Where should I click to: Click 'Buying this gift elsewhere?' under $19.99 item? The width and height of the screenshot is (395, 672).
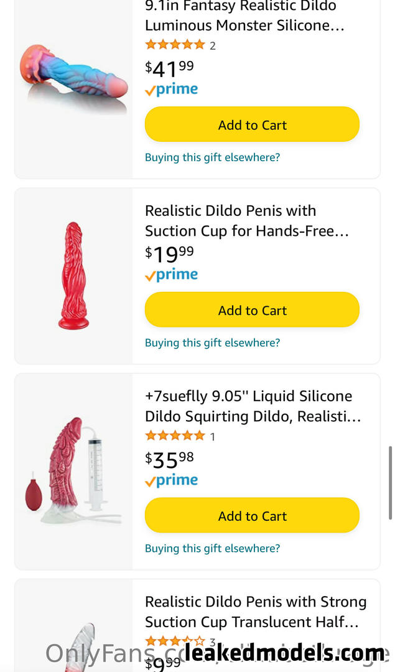pos(213,342)
